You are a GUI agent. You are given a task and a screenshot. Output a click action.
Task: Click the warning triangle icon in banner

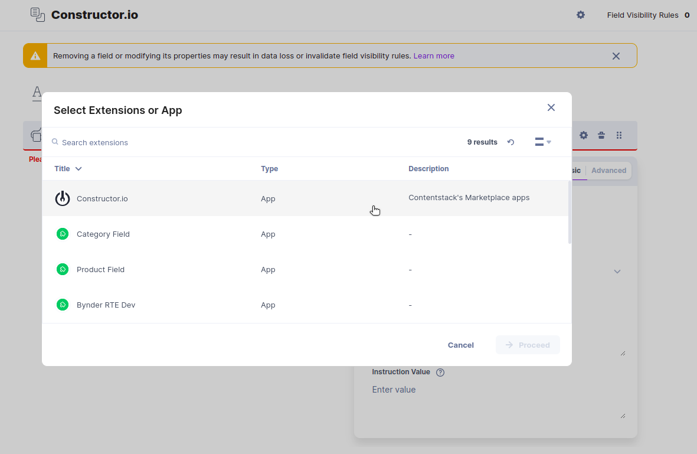tap(35, 56)
